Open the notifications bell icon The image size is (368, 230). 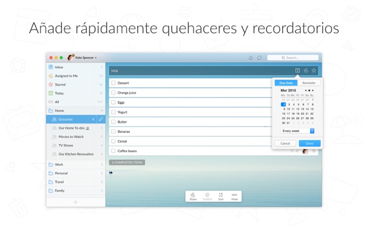pos(251,58)
